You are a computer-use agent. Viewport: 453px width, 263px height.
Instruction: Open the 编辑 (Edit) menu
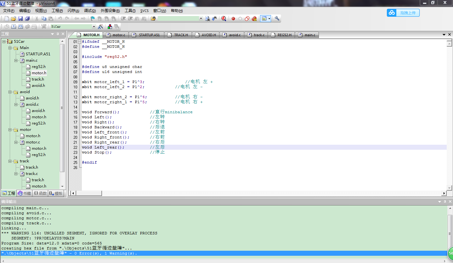click(x=25, y=11)
